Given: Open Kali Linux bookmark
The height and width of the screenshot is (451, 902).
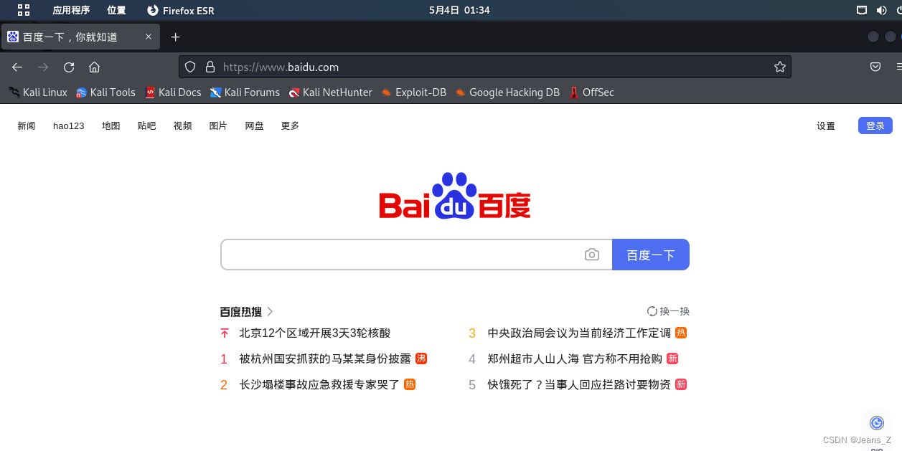Looking at the screenshot, I should (x=38, y=92).
